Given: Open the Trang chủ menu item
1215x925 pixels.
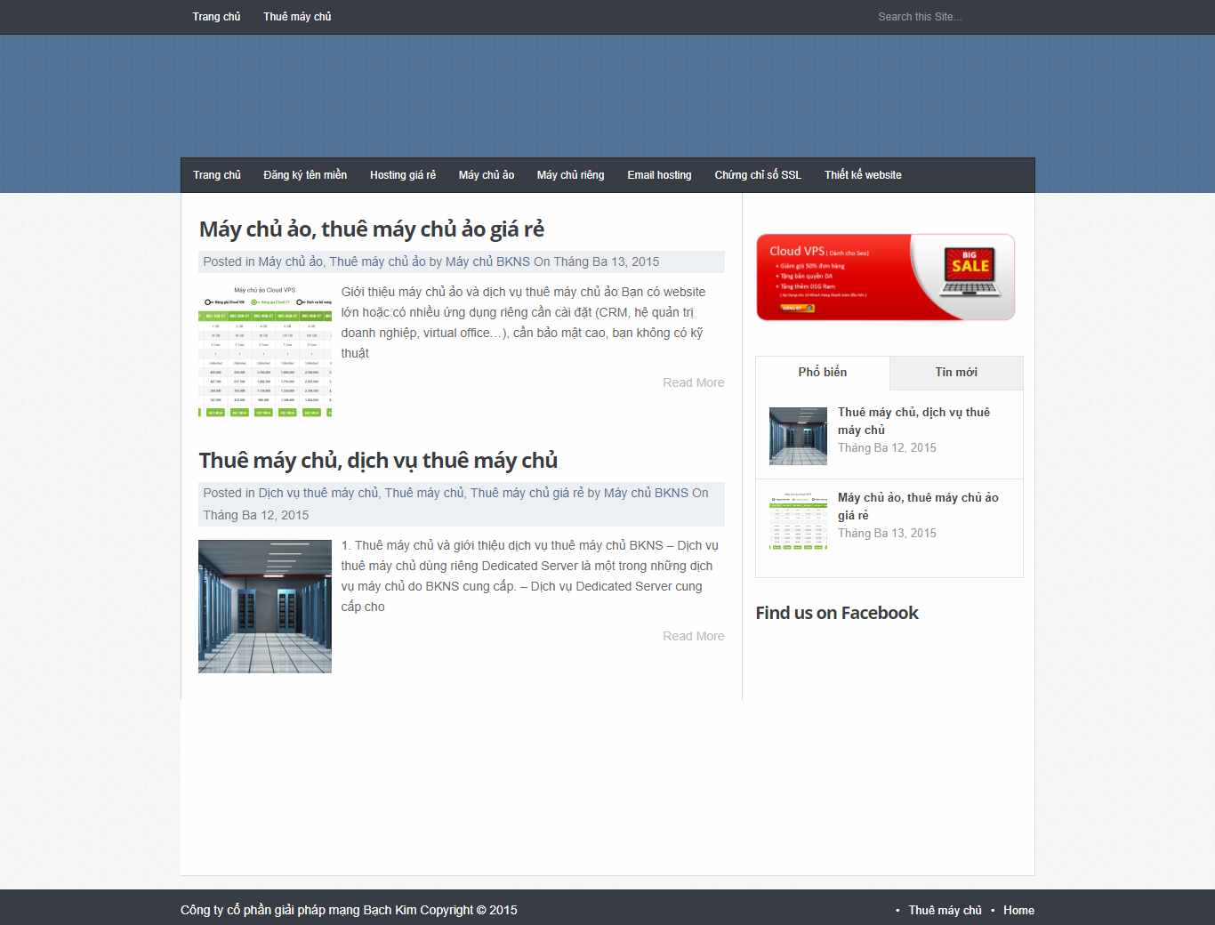Looking at the screenshot, I should (216, 174).
